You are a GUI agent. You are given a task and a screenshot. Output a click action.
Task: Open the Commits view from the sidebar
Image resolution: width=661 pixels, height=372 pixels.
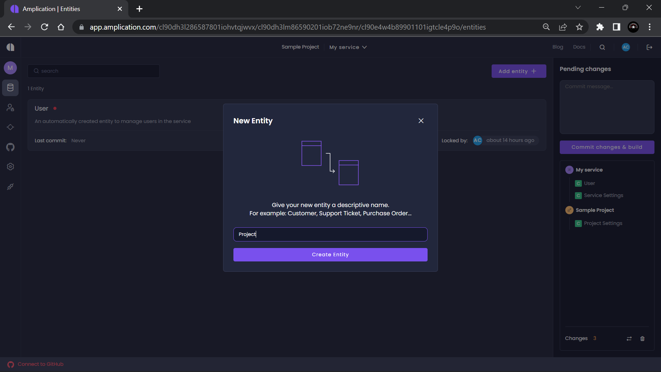10,127
